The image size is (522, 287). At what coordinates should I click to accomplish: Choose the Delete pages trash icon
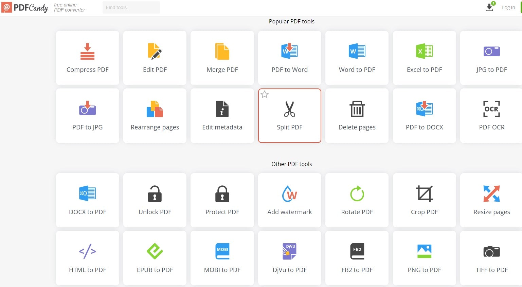click(357, 109)
